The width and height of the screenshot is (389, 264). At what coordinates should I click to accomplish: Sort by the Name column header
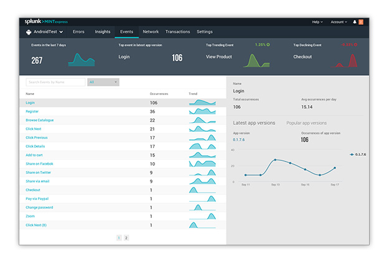coord(30,94)
